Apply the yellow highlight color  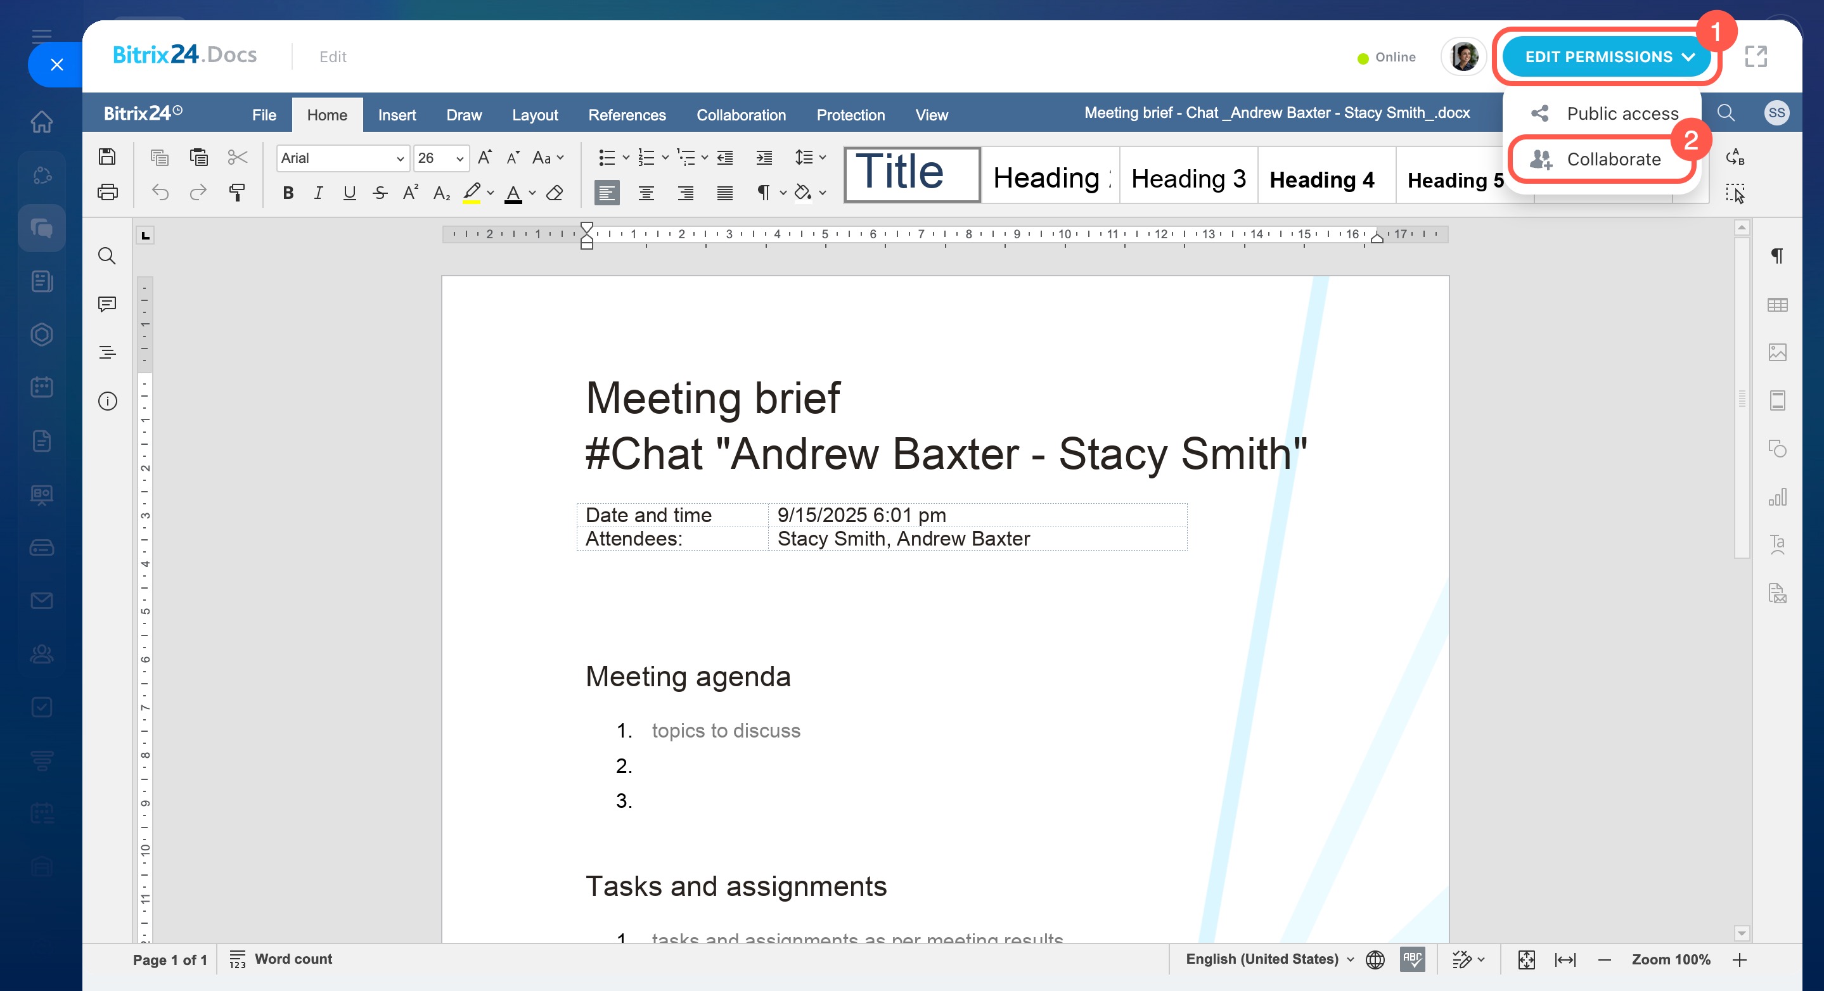[471, 193]
